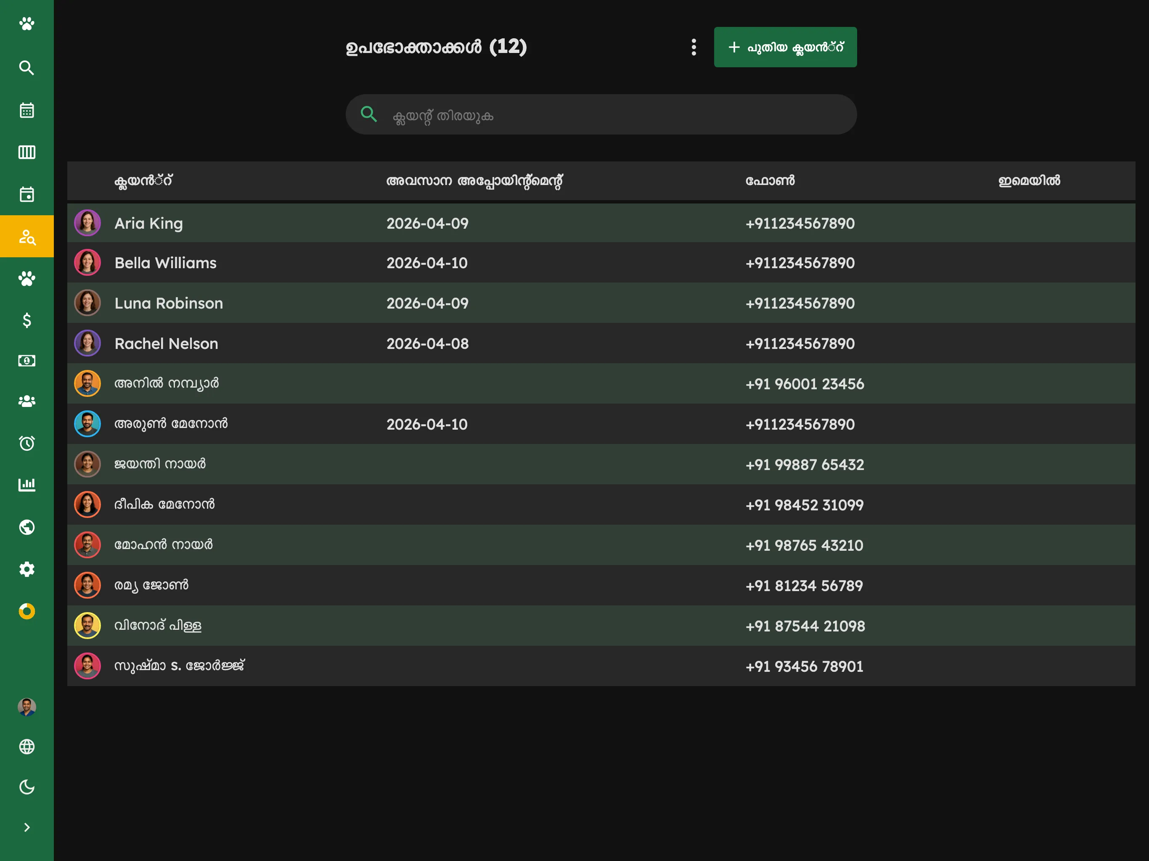Open the column board sidebar icon
The width and height of the screenshot is (1149, 861).
[x=26, y=152]
